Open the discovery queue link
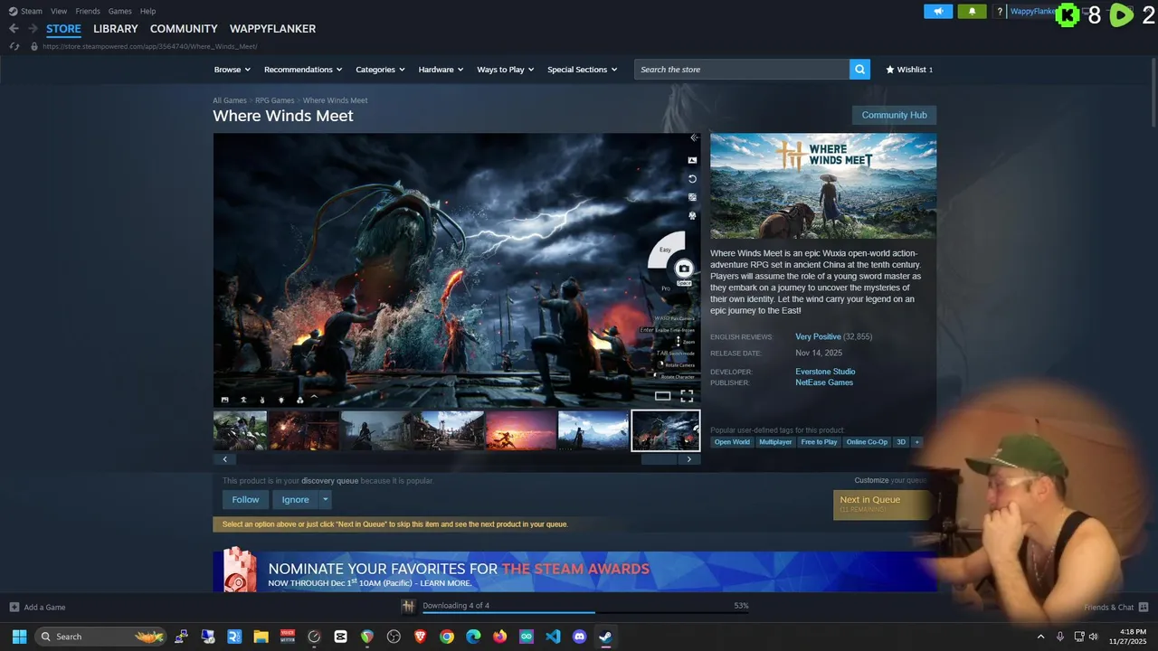Viewport: 1158px width, 651px height. [x=330, y=481]
